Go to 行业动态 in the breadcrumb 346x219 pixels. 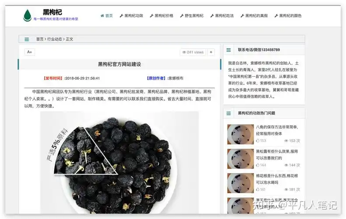click(54, 39)
